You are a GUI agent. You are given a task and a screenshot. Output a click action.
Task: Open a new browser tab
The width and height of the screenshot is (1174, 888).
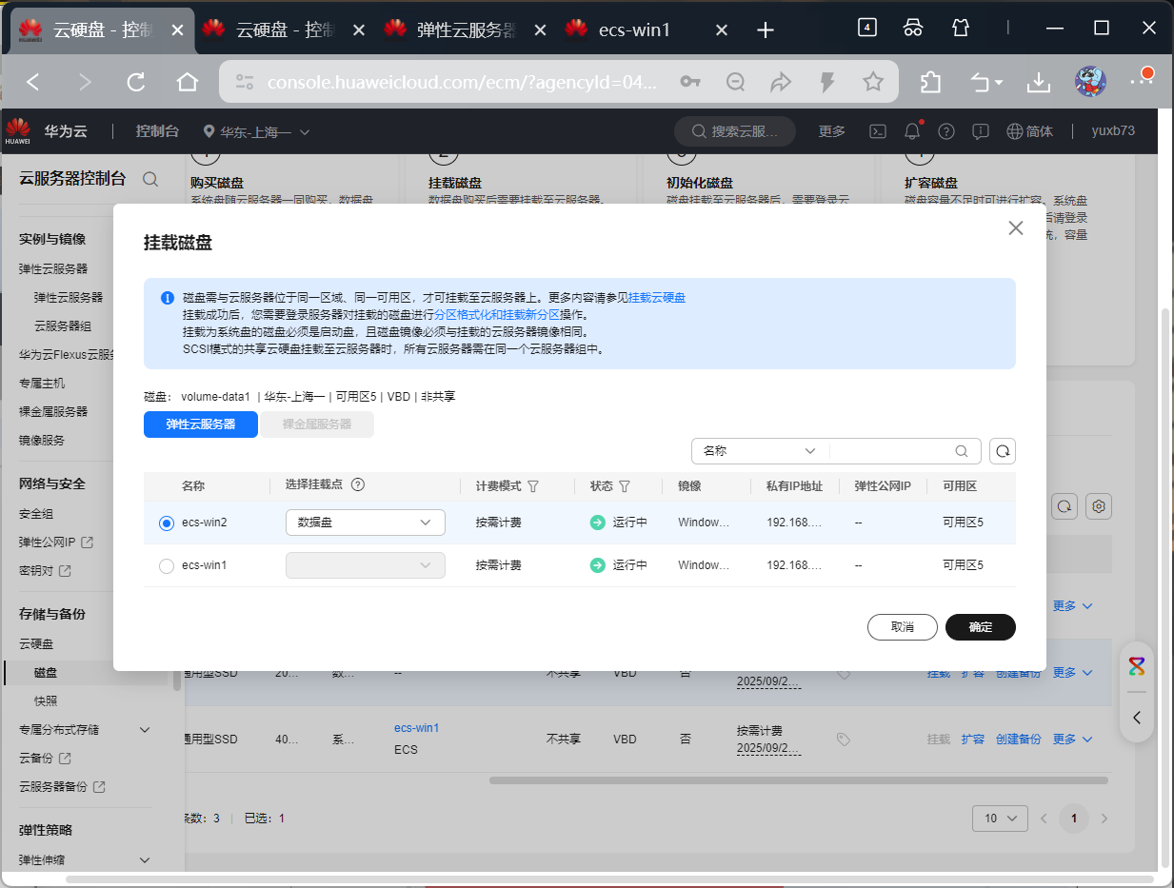click(765, 30)
